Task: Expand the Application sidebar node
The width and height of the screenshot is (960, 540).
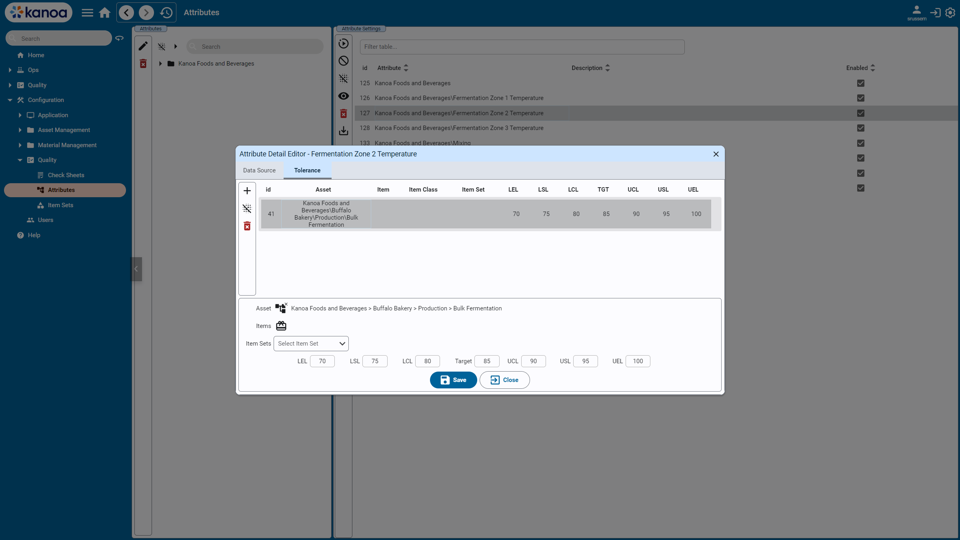Action: click(20, 115)
